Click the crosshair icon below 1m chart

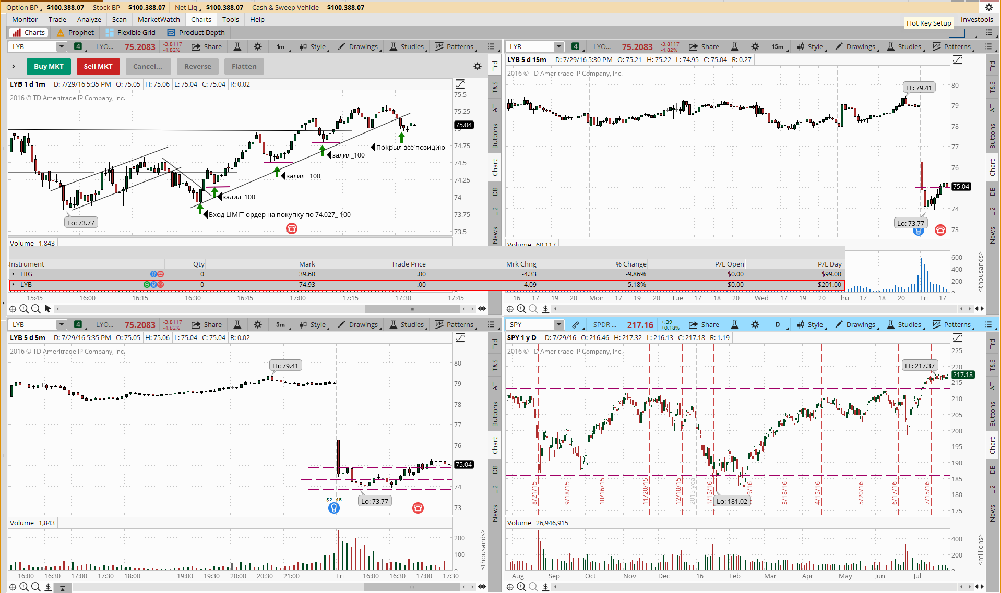click(x=13, y=309)
